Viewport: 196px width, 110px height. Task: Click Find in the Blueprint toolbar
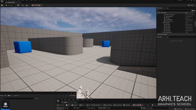[88, 105]
